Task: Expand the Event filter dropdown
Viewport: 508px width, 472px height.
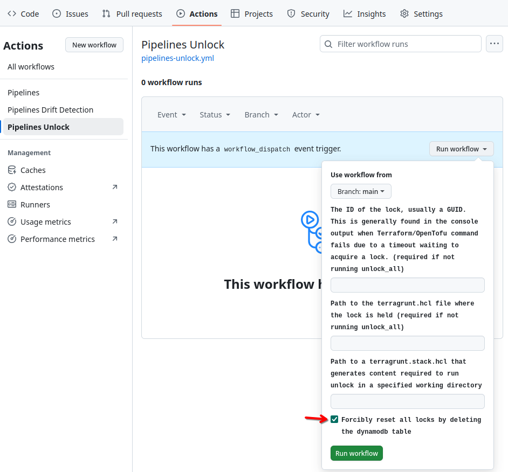Action: (x=171, y=115)
